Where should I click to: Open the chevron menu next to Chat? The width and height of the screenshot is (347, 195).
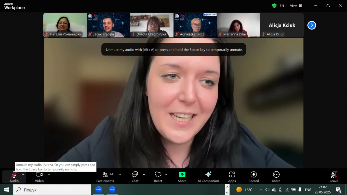pos(144,174)
